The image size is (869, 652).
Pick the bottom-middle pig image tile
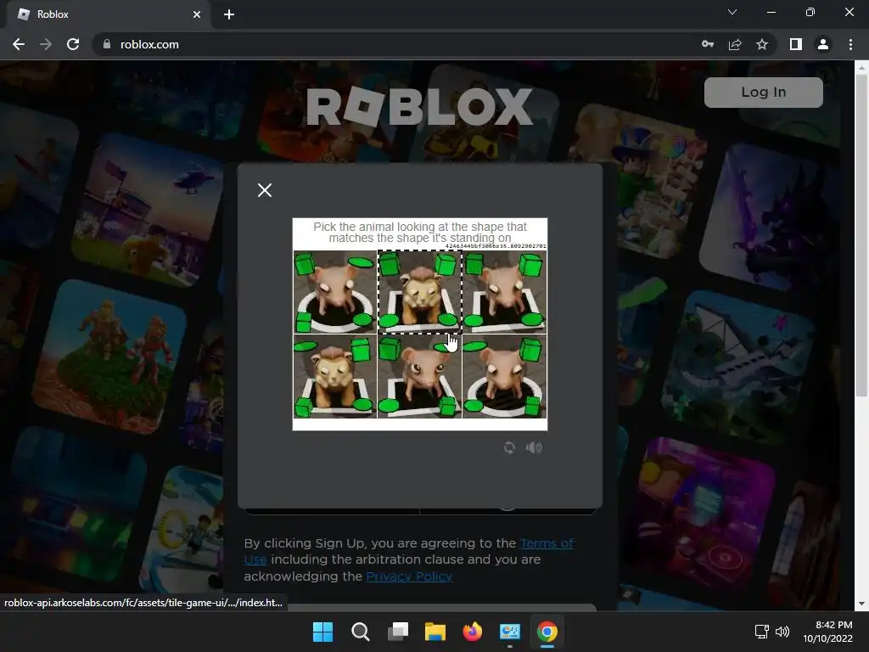click(419, 376)
